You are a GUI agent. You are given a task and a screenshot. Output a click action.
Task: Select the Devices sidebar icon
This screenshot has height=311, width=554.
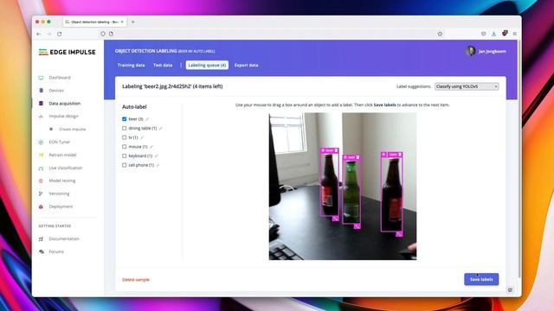click(41, 91)
